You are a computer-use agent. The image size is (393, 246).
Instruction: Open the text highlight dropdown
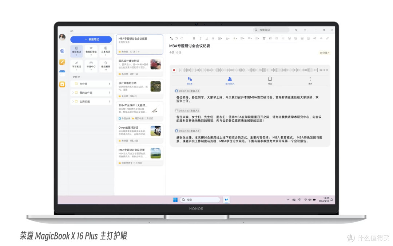tap(220, 38)
